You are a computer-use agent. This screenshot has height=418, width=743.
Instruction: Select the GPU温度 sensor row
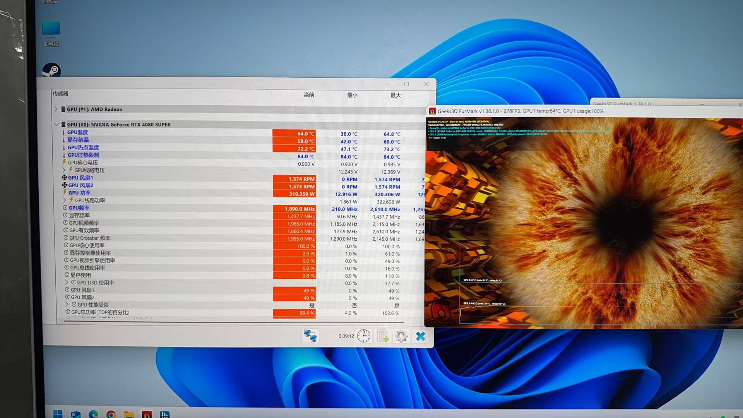pyautogui.click(x=78, y=132)
